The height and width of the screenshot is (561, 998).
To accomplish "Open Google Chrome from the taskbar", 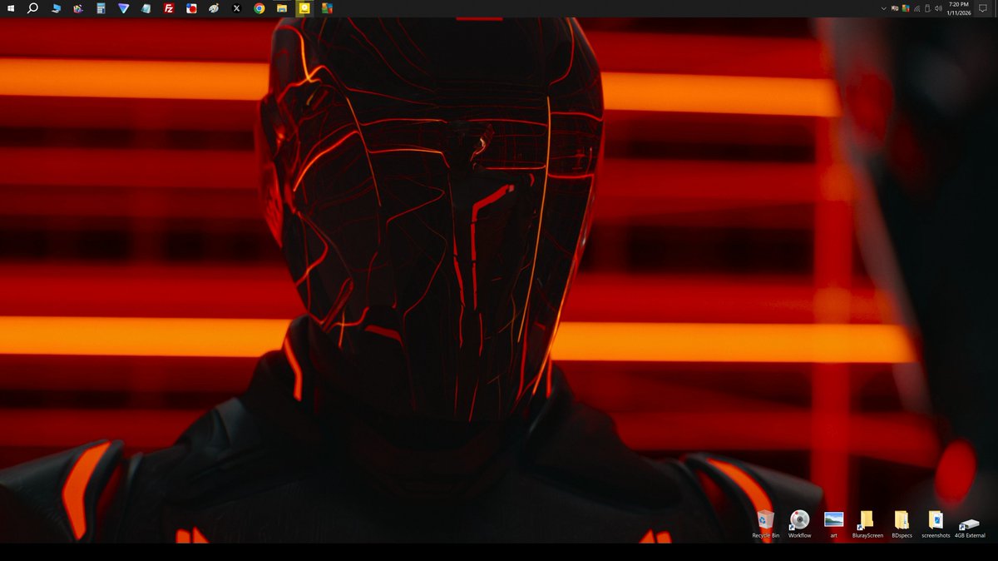I will pyautogui.click(x=258, y=8).
